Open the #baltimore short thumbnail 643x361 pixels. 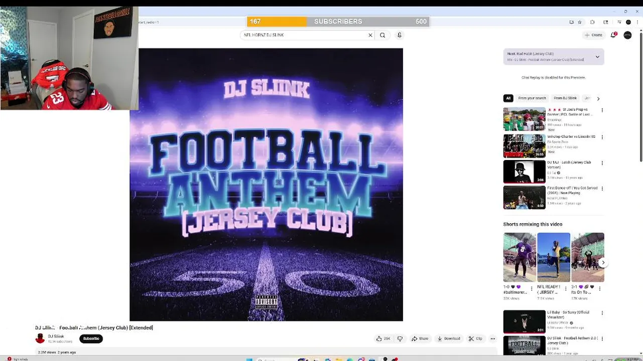(x=520, y=257)
